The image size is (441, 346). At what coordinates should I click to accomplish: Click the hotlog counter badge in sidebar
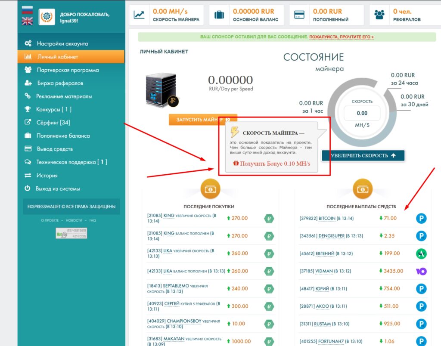click(71, 233)
